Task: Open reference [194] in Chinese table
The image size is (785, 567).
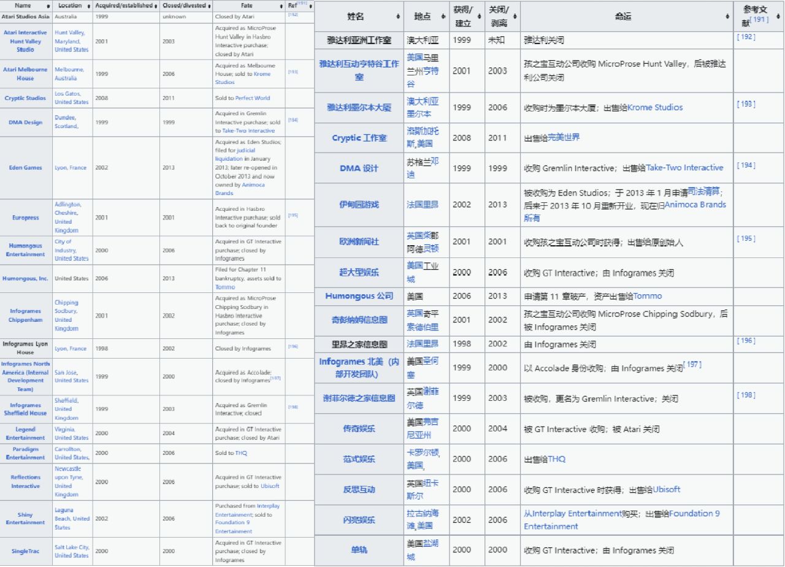Action: pos(746,166)
